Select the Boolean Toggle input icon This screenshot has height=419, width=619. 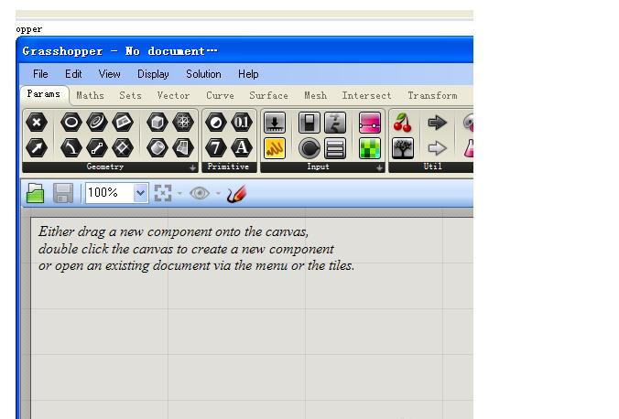click(310, 123)
